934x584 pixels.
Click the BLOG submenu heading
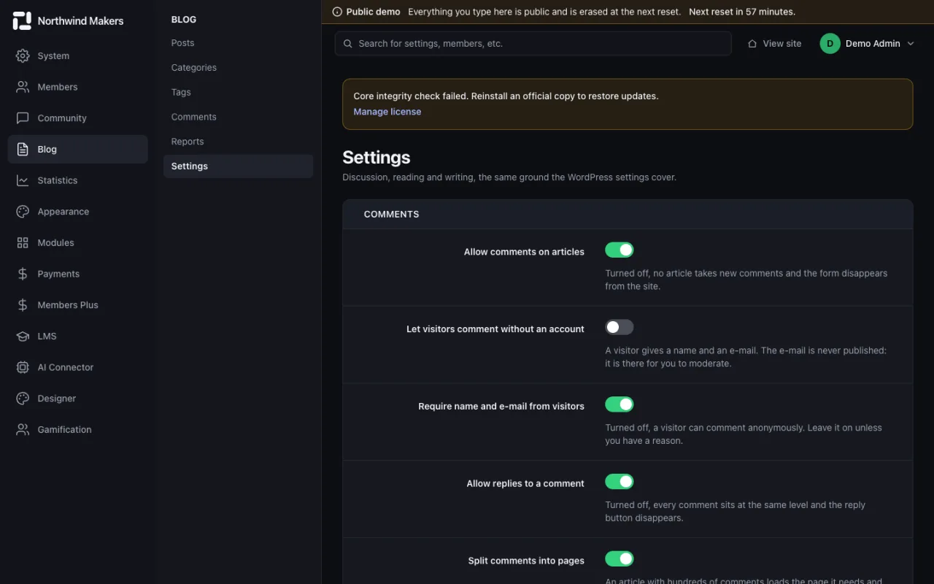tap(184, 20)
